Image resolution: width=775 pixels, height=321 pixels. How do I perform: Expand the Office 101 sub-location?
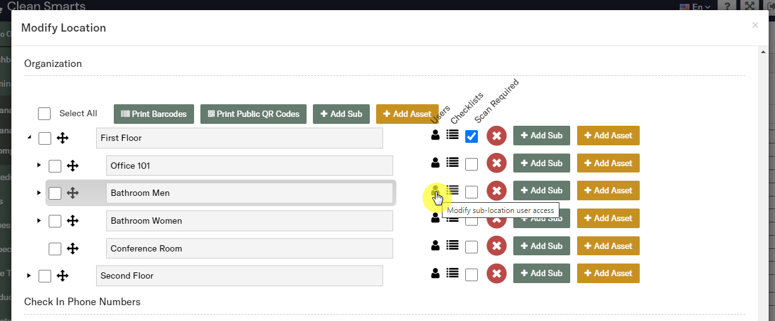[39, 165]
